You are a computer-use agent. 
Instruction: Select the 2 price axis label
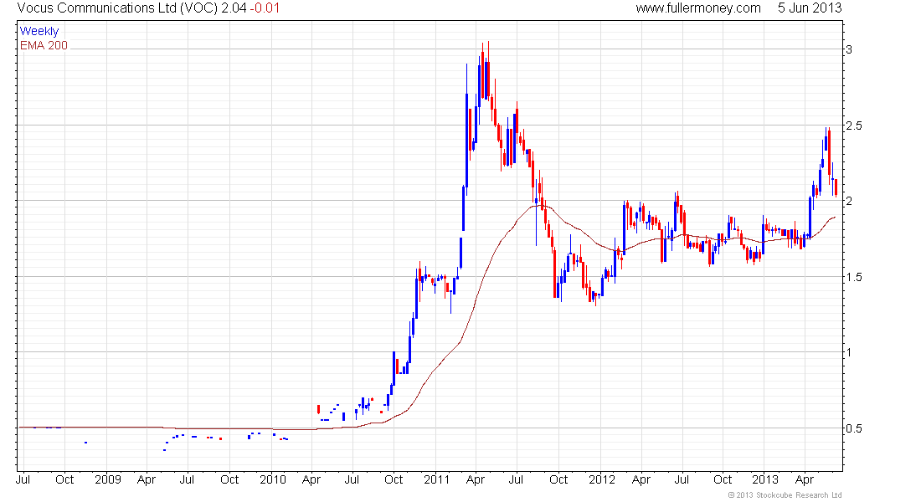(x=849, y=201)
